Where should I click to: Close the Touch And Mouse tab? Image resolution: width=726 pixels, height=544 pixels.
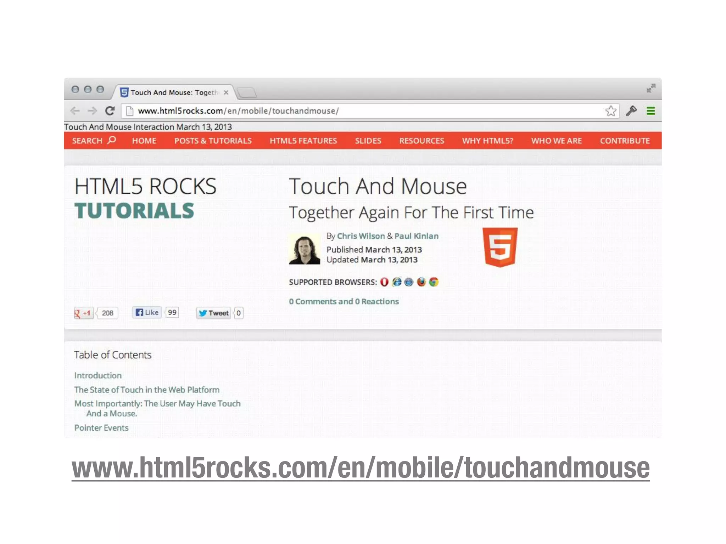226,92
